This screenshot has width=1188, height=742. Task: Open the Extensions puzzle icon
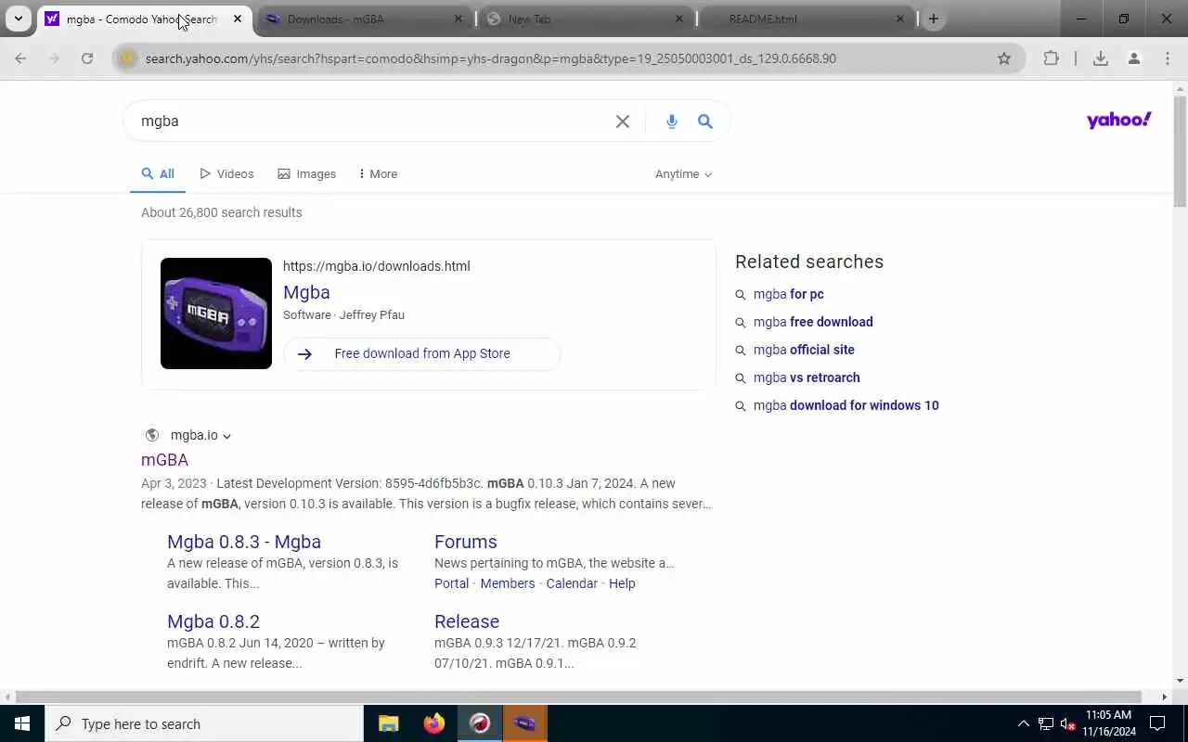click(1051, 58)
